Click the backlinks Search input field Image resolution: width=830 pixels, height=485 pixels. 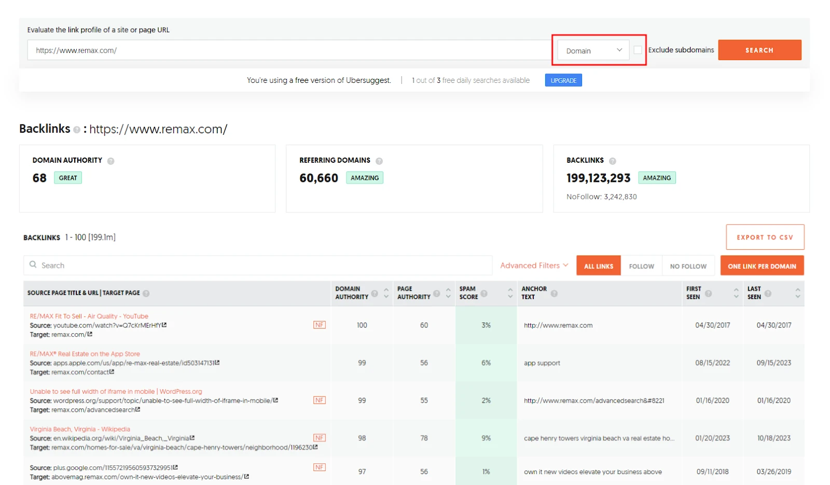(258, 265)
